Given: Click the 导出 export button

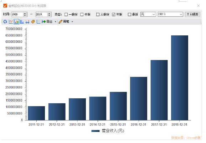Looking at the screenshot, I should pyautogui.click(x=47, y=21).
